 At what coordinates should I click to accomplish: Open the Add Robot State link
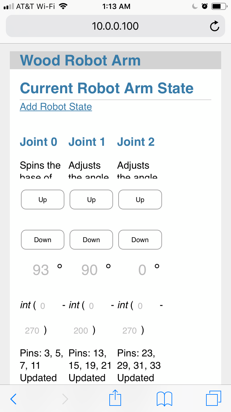pyautogui.click(x=56, y=107)
